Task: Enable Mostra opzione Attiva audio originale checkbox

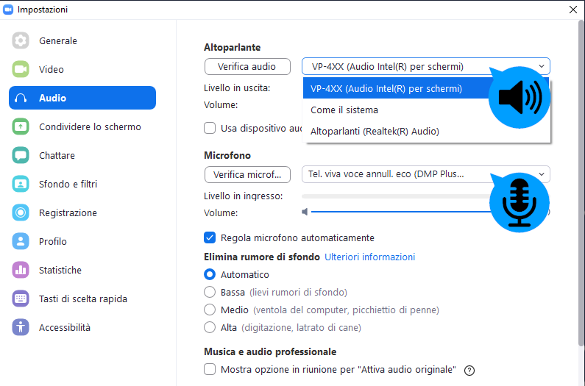Action: 210,369
